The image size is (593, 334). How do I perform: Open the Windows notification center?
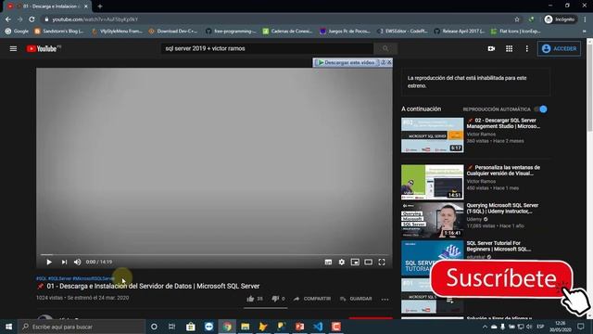[x=581, y=327]
